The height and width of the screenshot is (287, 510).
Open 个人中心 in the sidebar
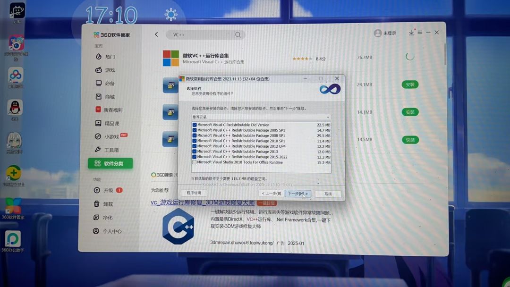tap(108, 231)
